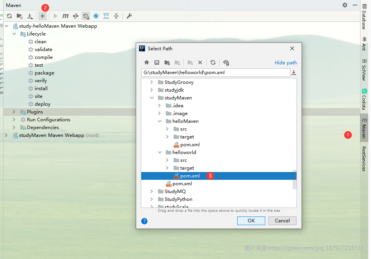Run the selected Maven build
Image resolution: width=371 pixels, height=259 pixels.
click(x=56, y=16)
